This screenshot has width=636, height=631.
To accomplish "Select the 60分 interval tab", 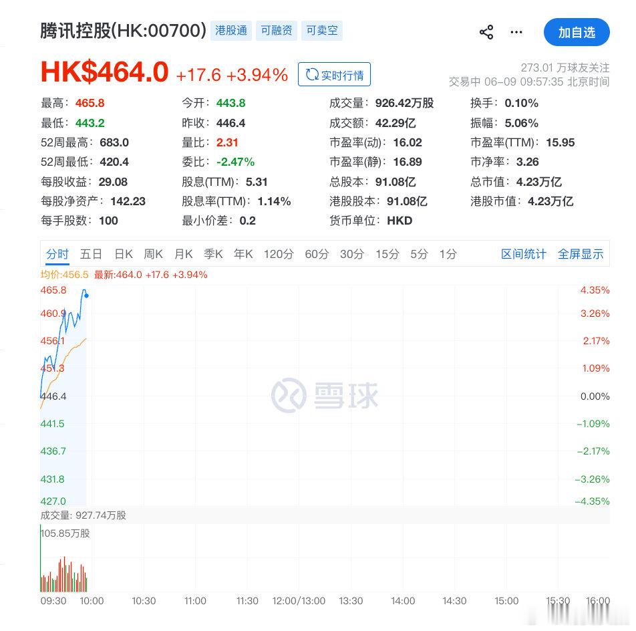I will (x=317, y=254).
